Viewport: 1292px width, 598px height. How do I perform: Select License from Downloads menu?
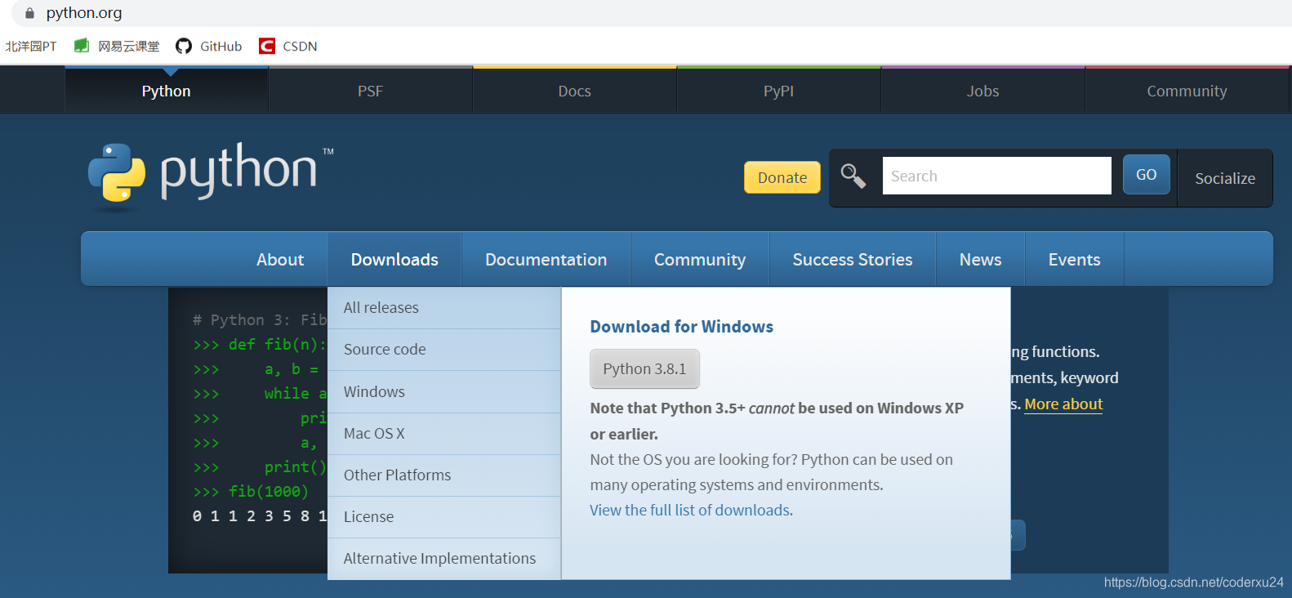(444, 517)
